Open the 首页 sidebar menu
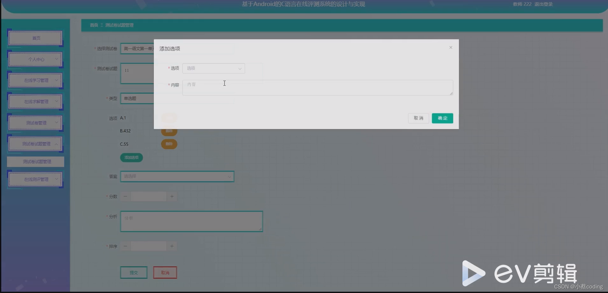This screenshot has width=608, height=293. [35, 38]
